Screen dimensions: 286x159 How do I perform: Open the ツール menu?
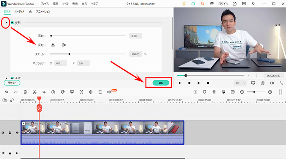(65, 4)
